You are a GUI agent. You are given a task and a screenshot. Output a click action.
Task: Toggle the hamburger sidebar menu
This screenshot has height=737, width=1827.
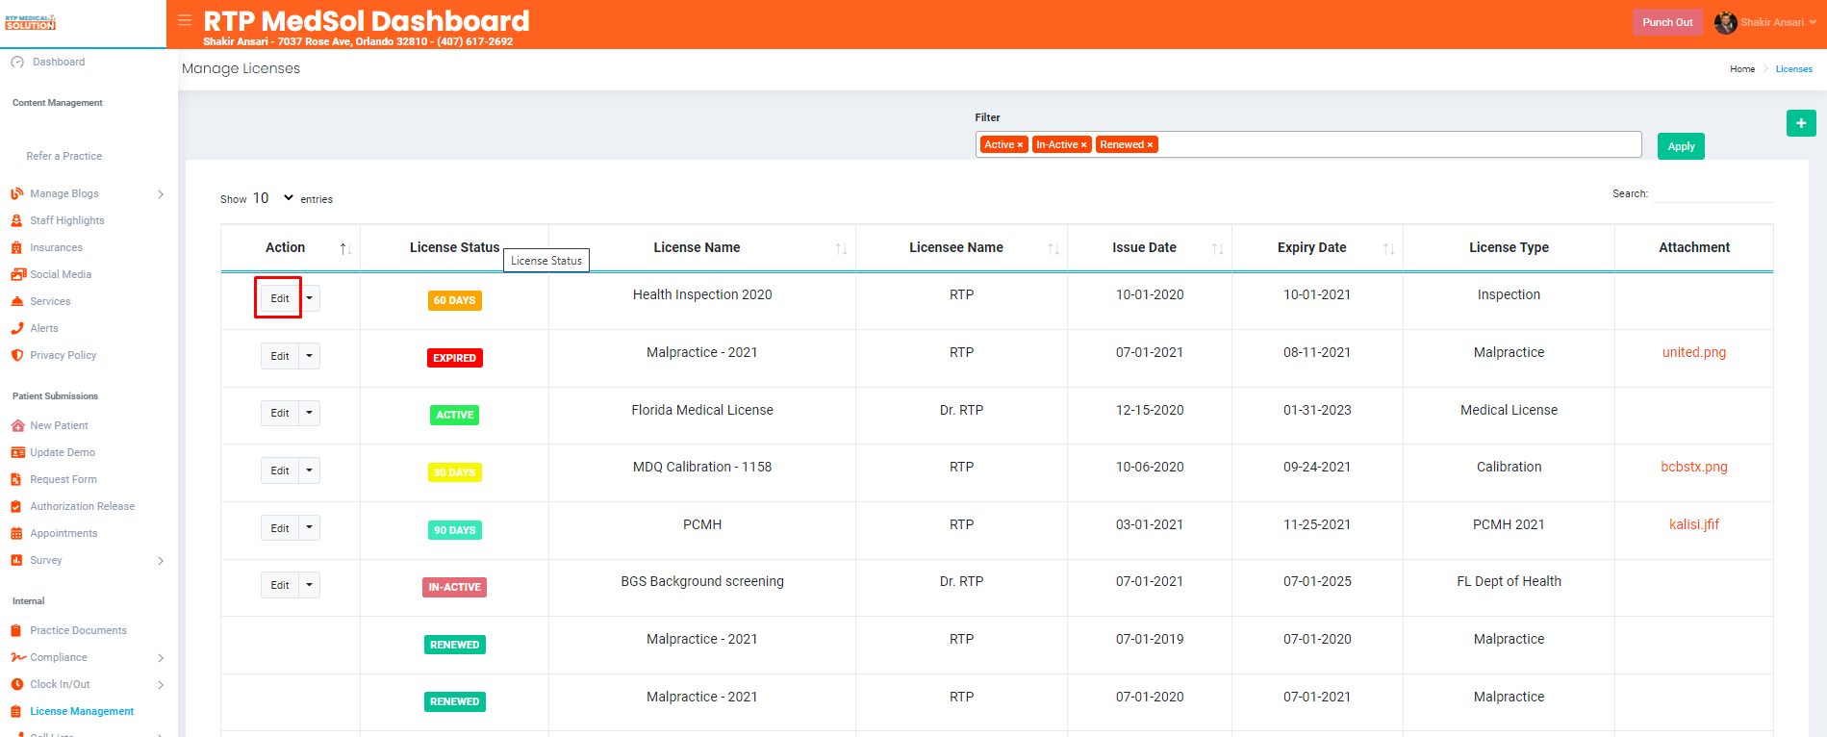[x=185, y=20]
